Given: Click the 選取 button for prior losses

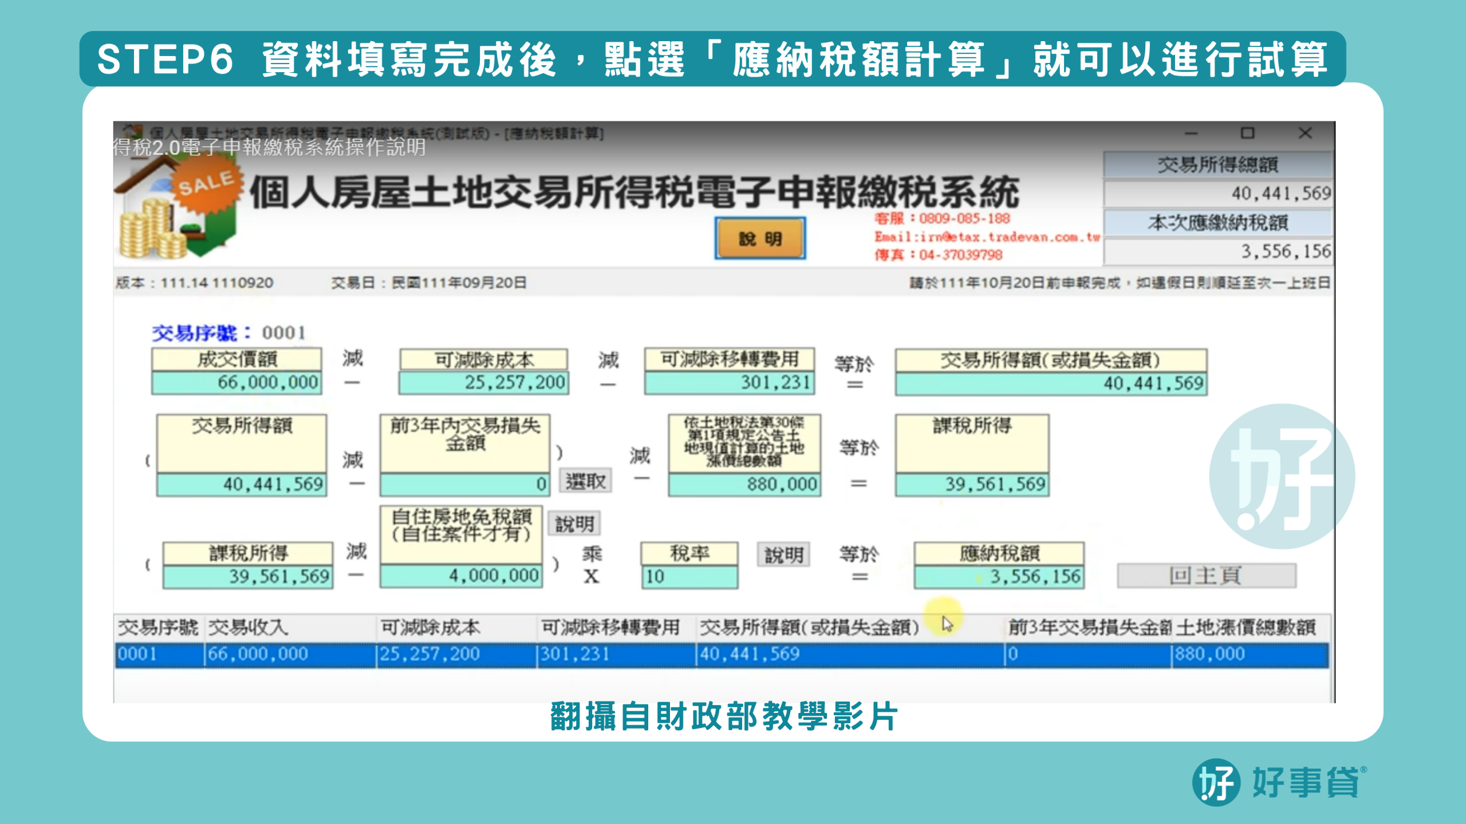Looking at the screenshot, I should [585, 481].
